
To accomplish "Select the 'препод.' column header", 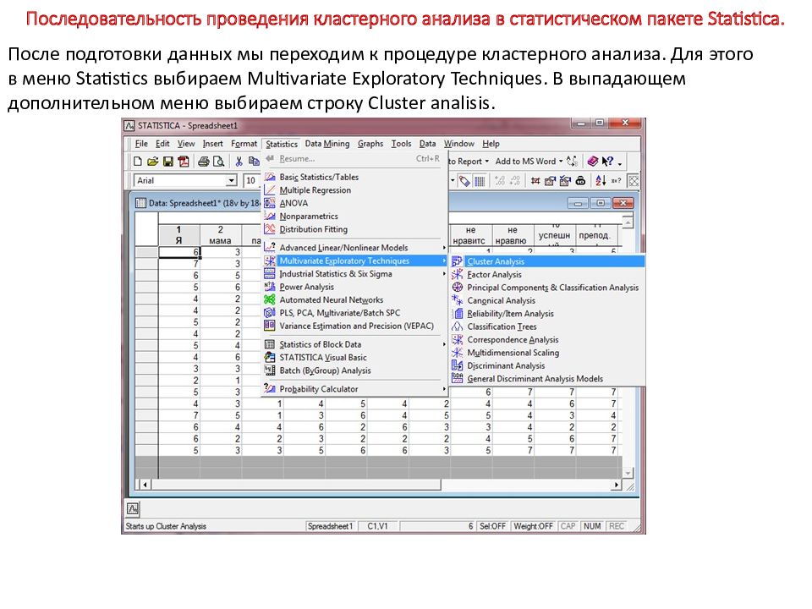I will click(x=595, y=235).
